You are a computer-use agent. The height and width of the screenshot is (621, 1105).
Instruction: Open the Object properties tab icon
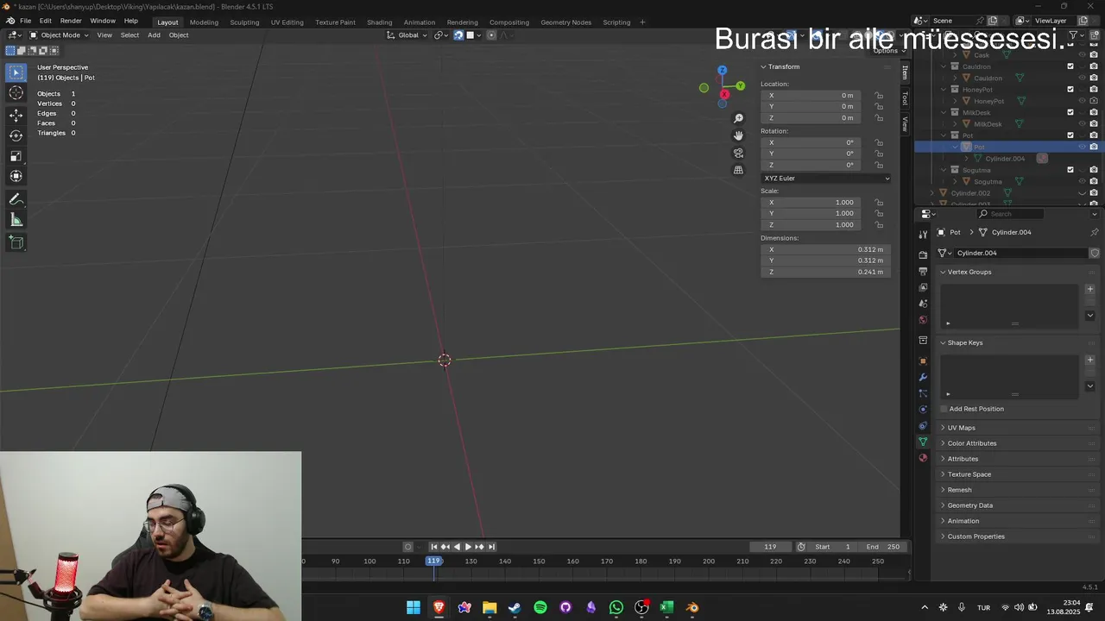point(923,361)
